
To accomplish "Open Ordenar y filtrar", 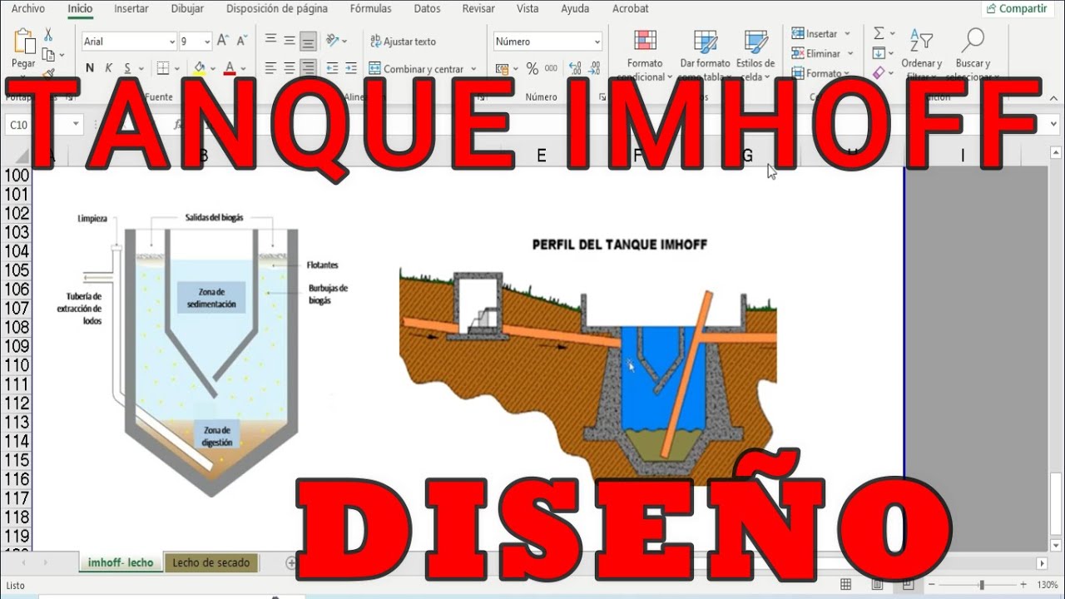I will [921, 55].
